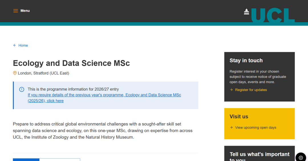Open the View upcoming open days link
Viewport: 308px width, 161px height.
pos(256,127)
